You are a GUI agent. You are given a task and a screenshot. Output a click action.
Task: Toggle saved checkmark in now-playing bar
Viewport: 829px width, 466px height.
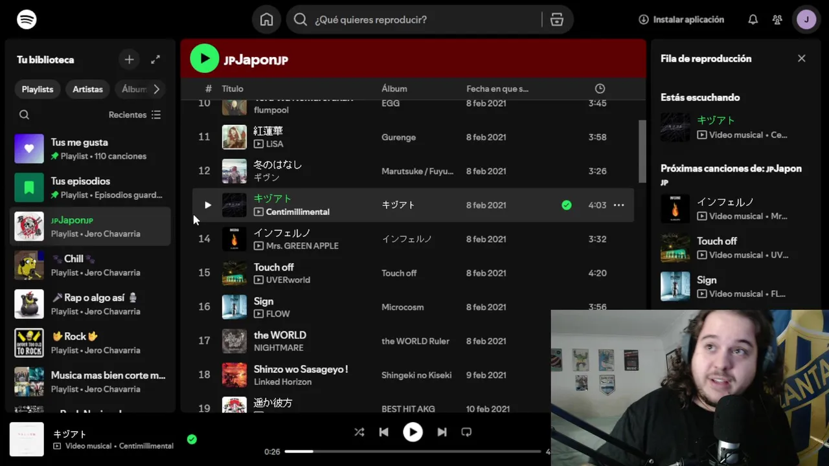[x=192, y=439]
